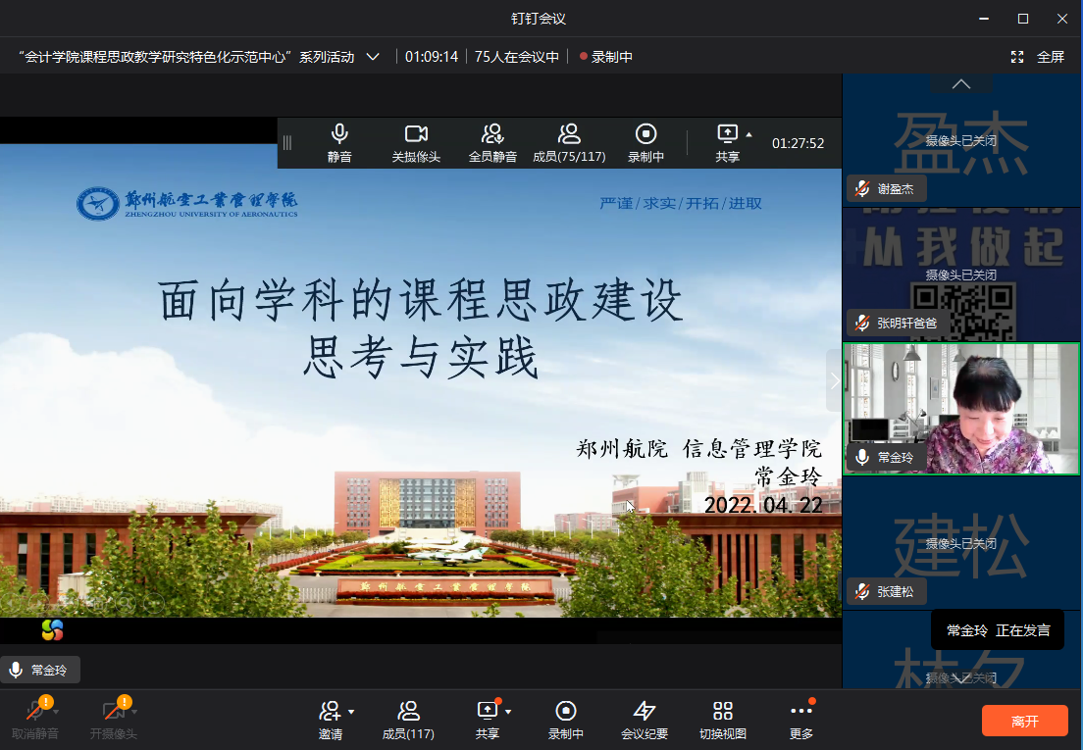1083x750 pixels.
Task: Open 成员(75/117) in the shared toolbar
Action: pos(569,134)
